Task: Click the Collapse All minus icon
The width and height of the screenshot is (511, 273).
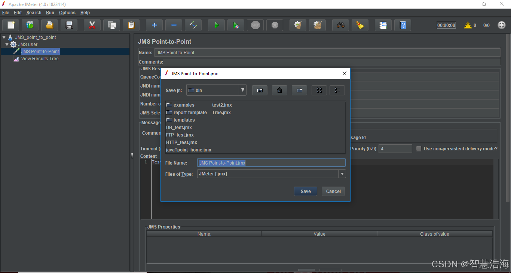Action: (x=174, y=25)
